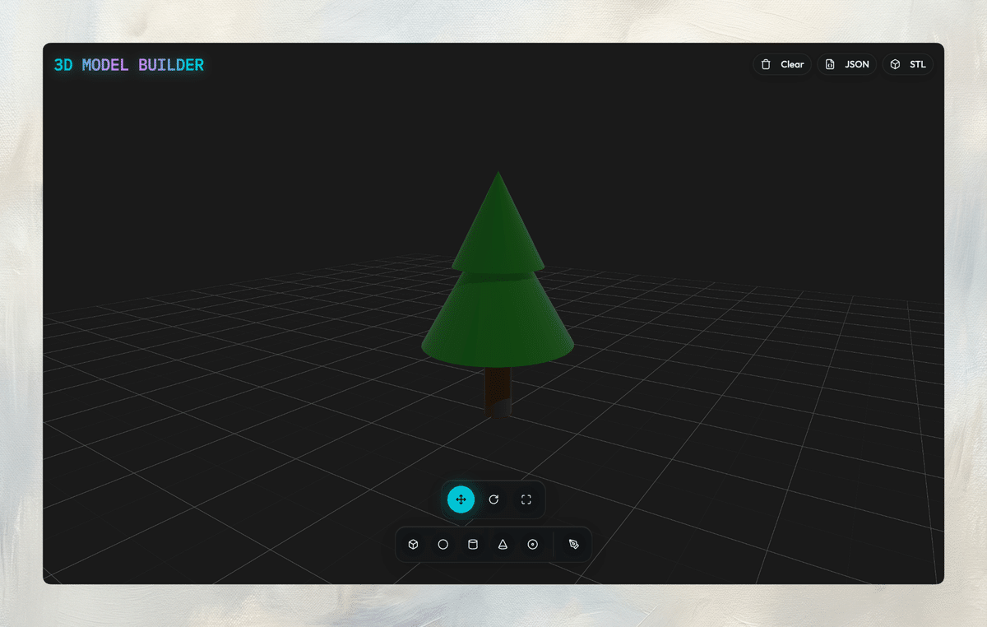Click the box icon inside the STL button
The width and height of the screenshot is (987, 627).
[x=893, y=63]
